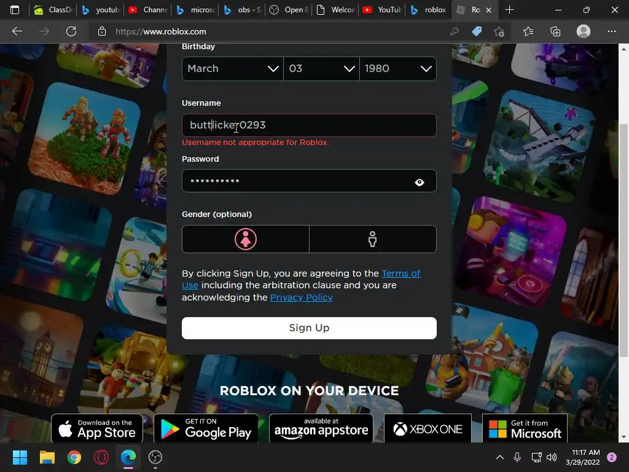Image resolution: width=629 pixels, height=472 pixels.
Task: View site information lock icon
Action: (x=102, y=31)
